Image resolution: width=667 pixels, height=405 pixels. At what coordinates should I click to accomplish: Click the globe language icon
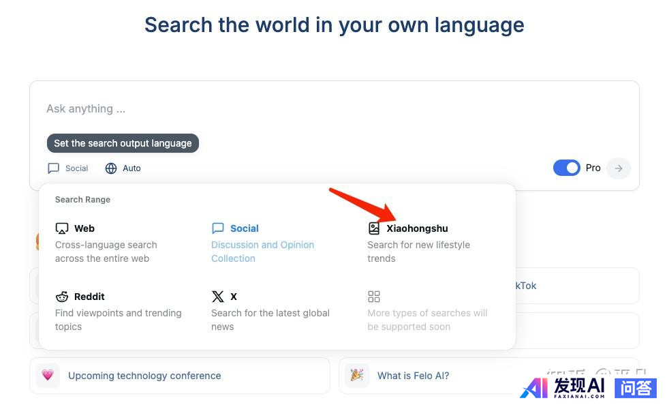(x=111, y=168)
